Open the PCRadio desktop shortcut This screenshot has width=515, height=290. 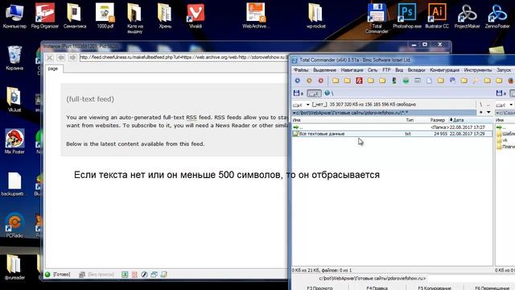point(14,226)
